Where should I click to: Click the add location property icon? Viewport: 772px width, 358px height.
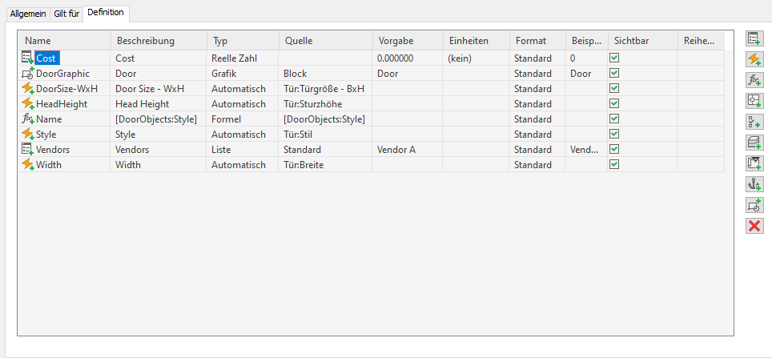click(x=754, y=101)
